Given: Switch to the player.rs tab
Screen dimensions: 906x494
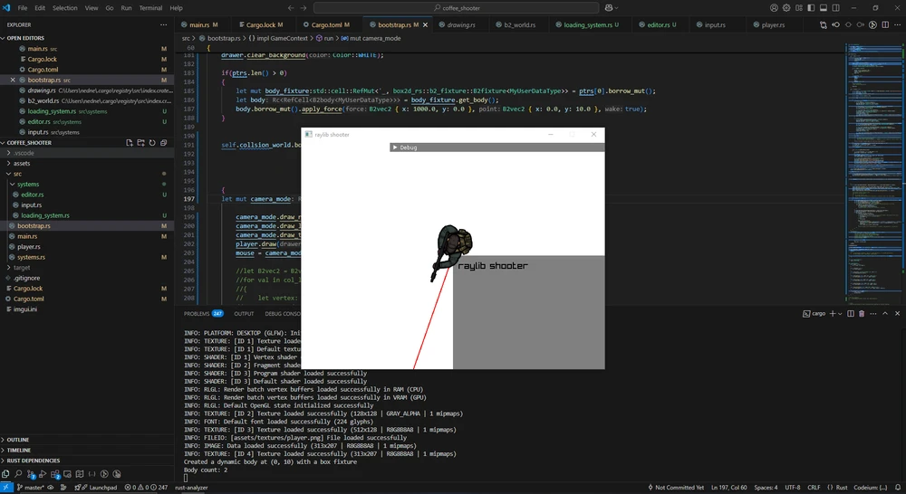Looking at the screenshot, I should [772, 24].
